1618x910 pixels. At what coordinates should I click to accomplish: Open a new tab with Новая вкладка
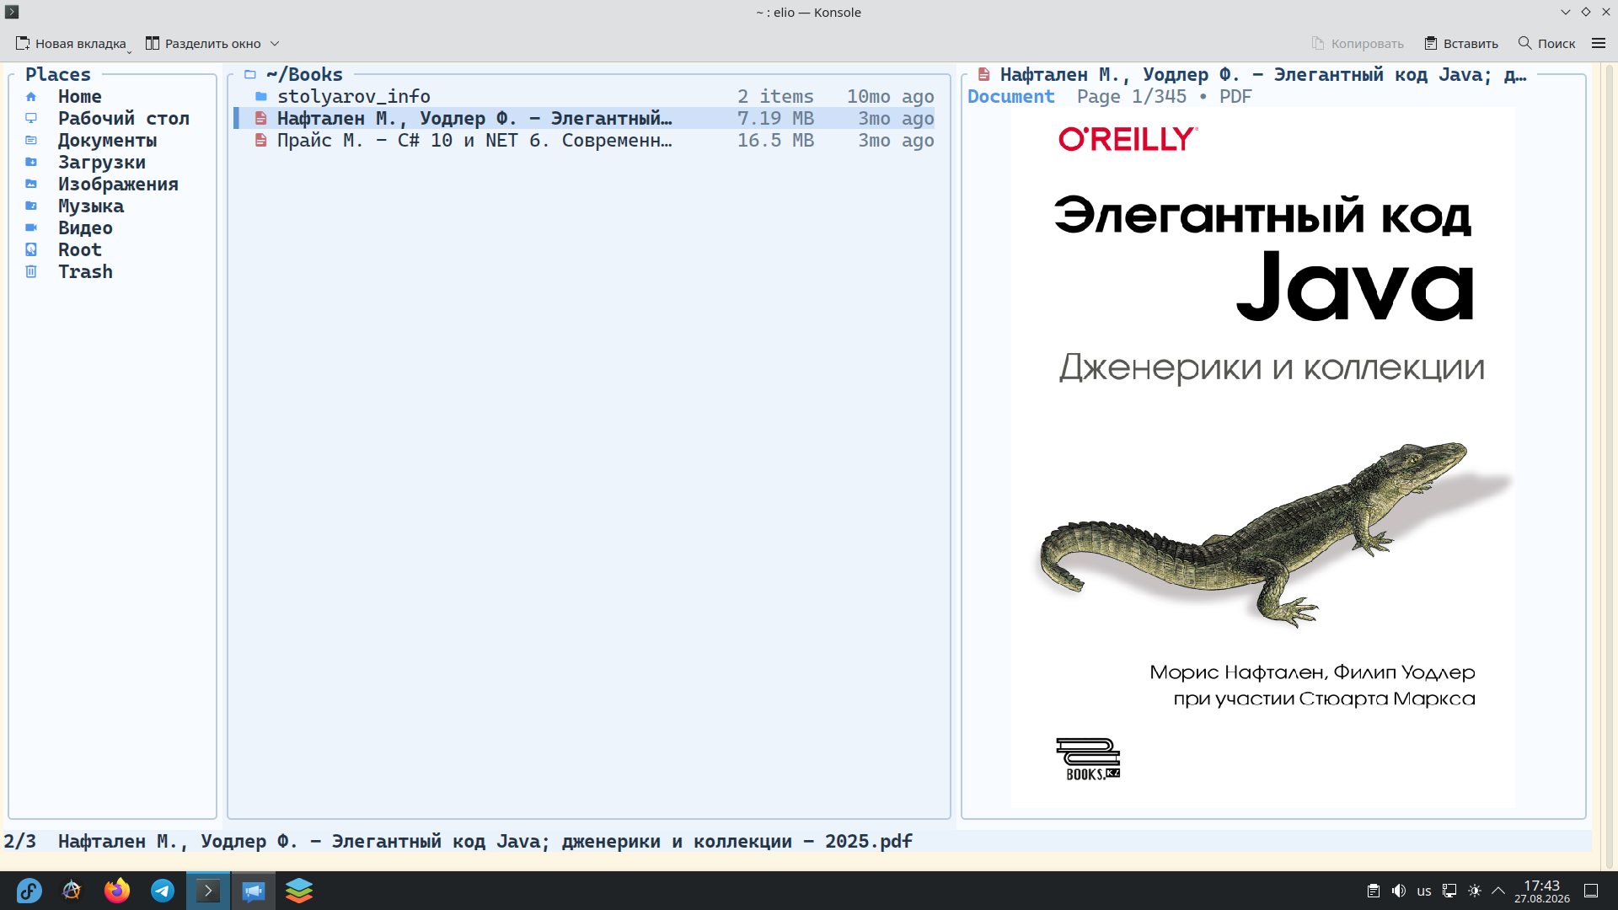tap(71, 43)
